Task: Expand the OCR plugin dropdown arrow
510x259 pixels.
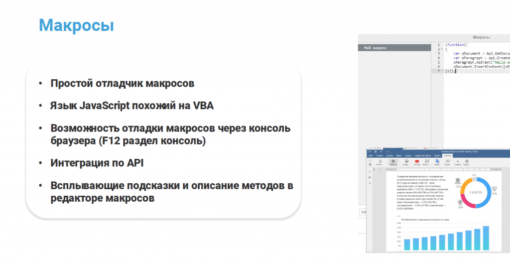Action: (x=431, y=165)
